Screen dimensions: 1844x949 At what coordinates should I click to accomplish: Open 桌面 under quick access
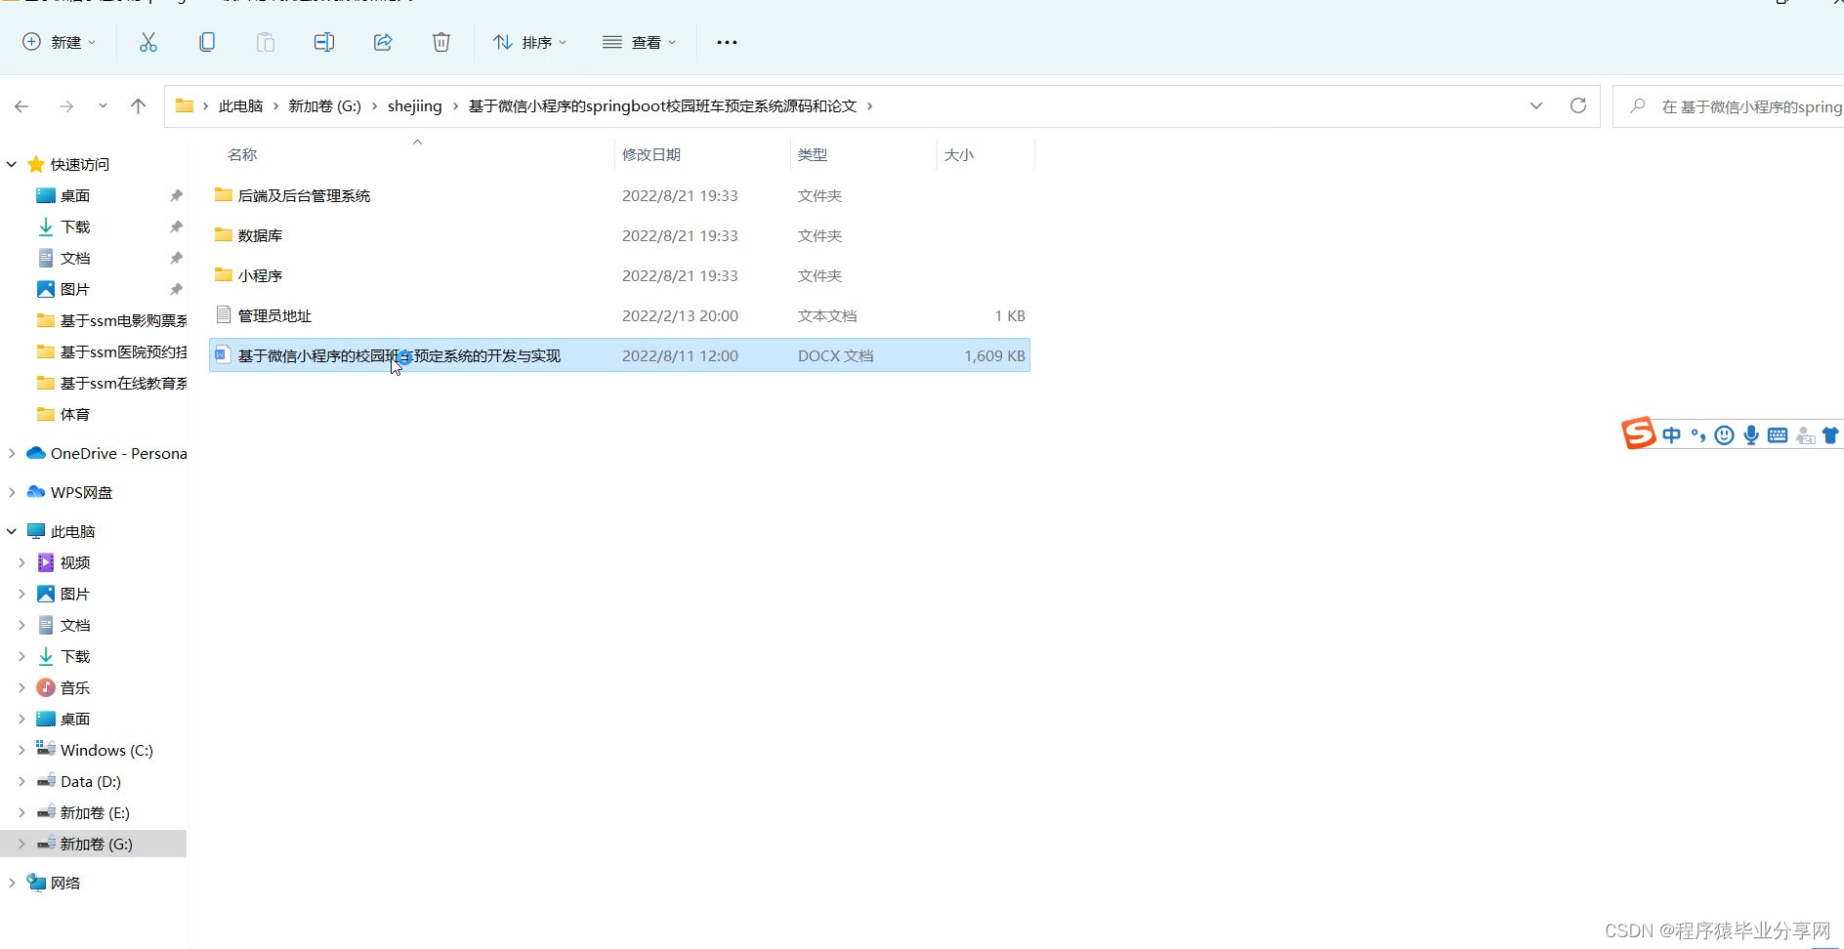[75, 195]
